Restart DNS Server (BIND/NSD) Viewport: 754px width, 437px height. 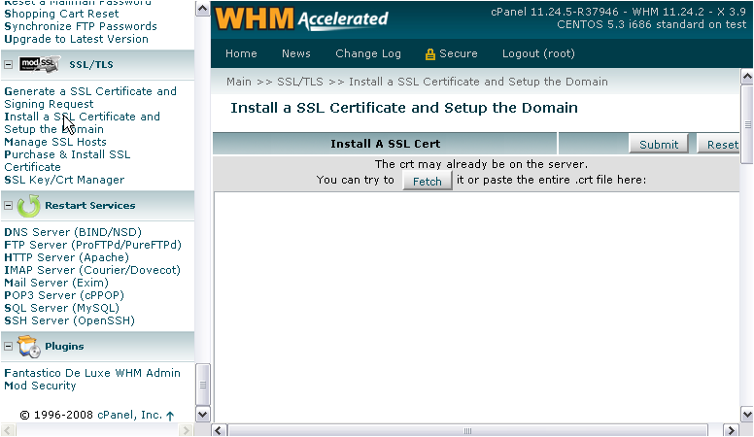pyautogui.click(x=73, y=232)
